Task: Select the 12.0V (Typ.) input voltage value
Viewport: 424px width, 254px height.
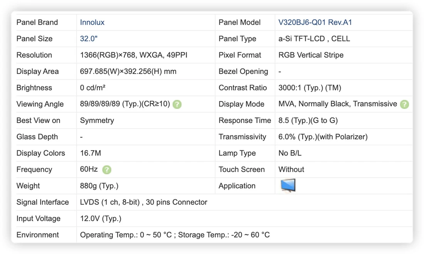Action: [101, 219]
